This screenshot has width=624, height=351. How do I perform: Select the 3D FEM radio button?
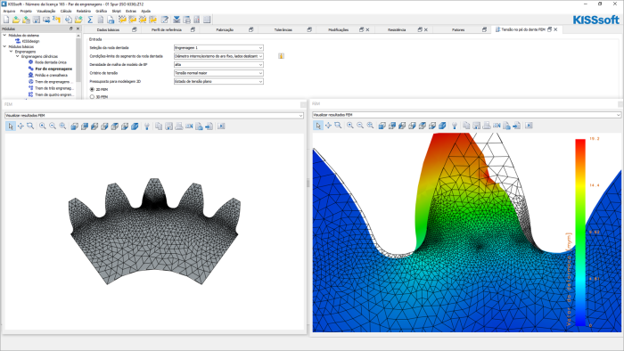click(x=93, y=96)
